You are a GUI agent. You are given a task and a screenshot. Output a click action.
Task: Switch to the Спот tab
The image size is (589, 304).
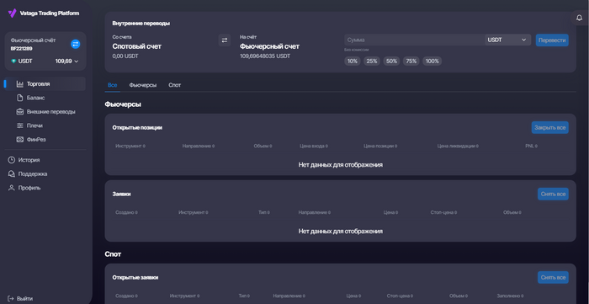click(175, 85)
